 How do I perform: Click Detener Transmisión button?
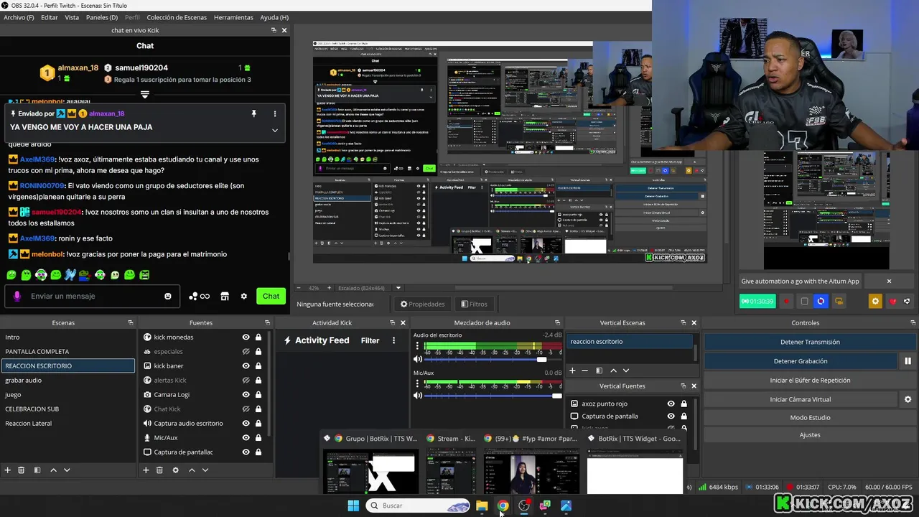[810, 342]
